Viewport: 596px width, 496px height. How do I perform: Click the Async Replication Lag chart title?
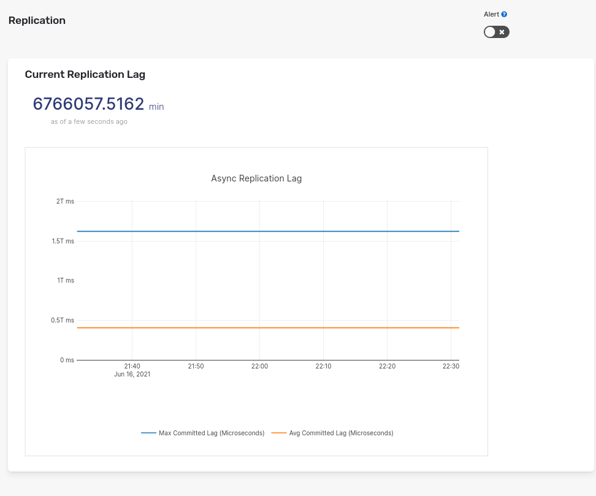(256, 178)
